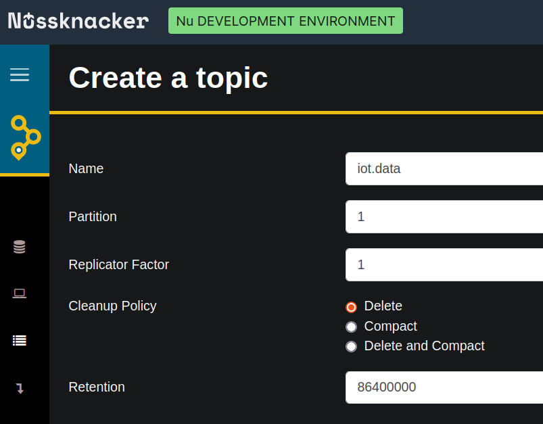543x424 pixels.
Task: Open the hamburger menu in the sidebar
Action: 20,74
